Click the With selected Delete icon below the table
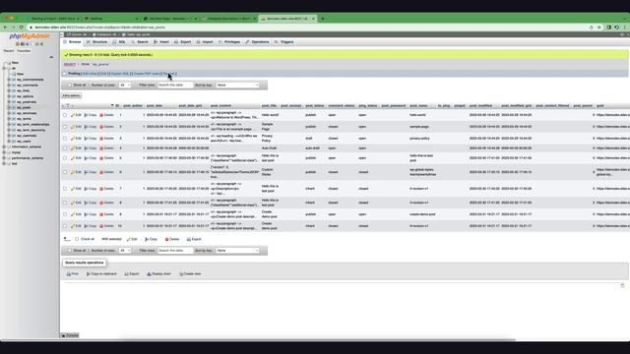This screenshot has width=630, height=354. [166, 239]
